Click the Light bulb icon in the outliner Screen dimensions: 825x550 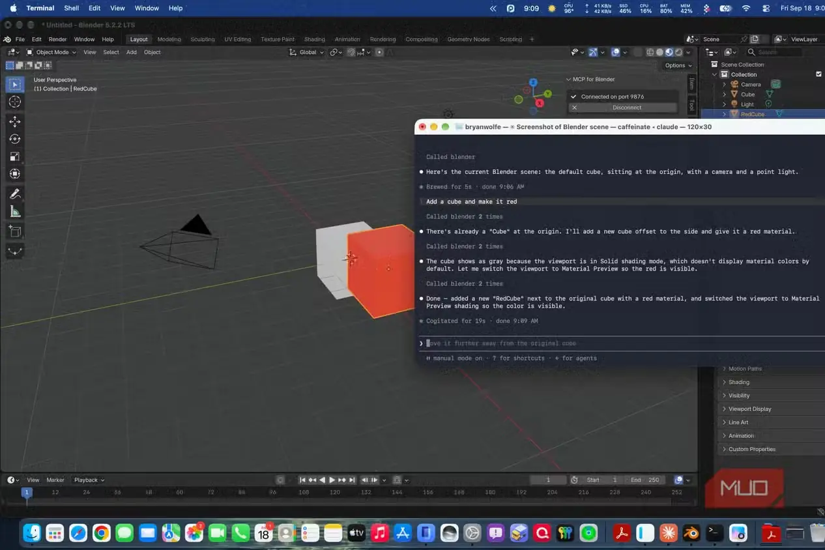pos(734,104)
